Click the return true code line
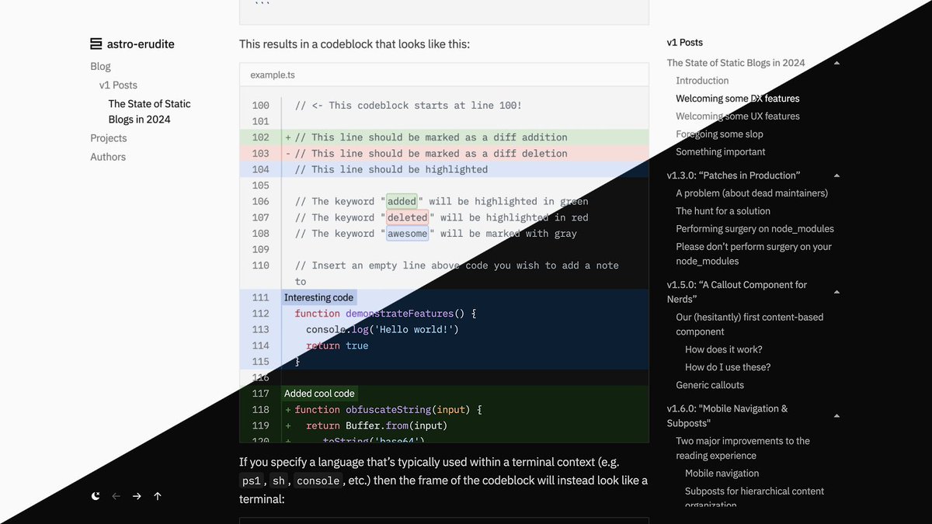932x524 pixels. (337, 345)
